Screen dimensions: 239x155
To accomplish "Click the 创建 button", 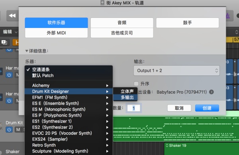I will click(207, 108).
